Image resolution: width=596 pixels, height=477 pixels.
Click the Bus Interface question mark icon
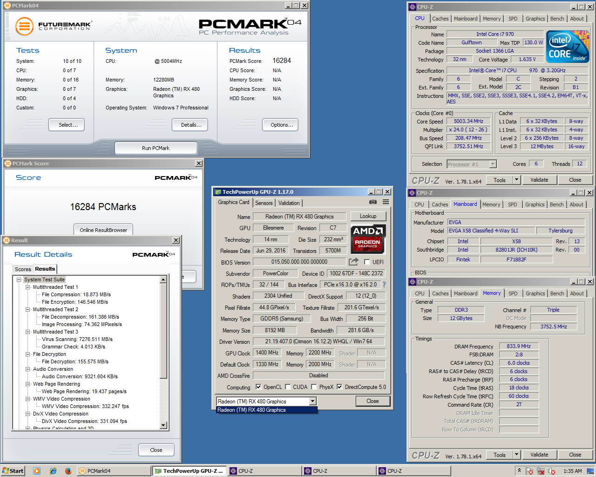click(384, 285)
